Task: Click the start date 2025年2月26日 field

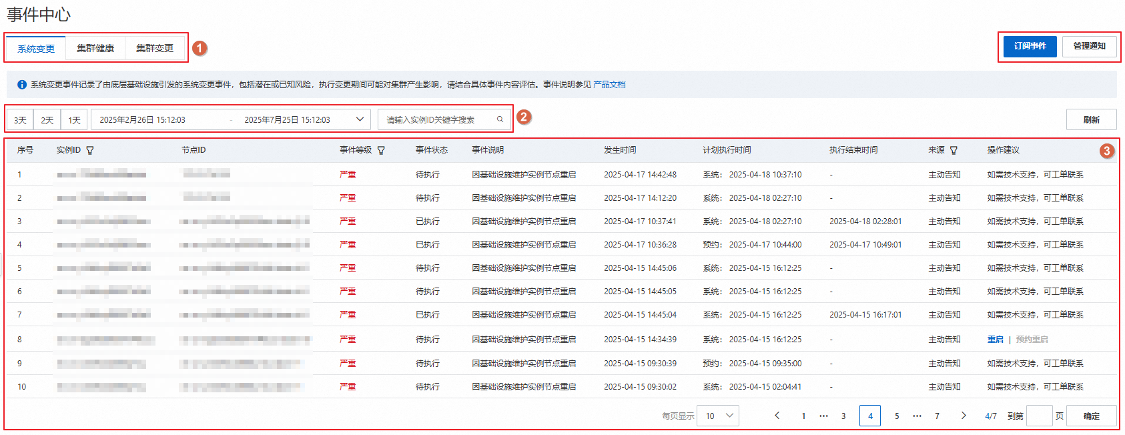Action: click(x=143, y=120)
